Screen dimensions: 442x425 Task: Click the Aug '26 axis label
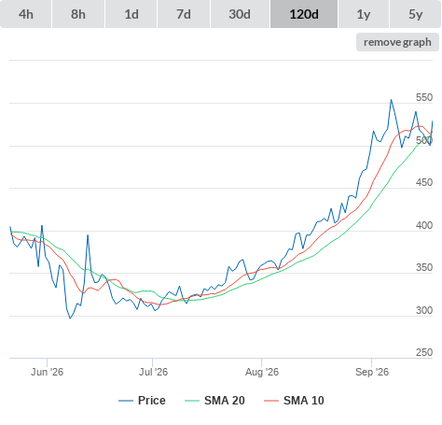pyautogui.click(x=262, y=372)
